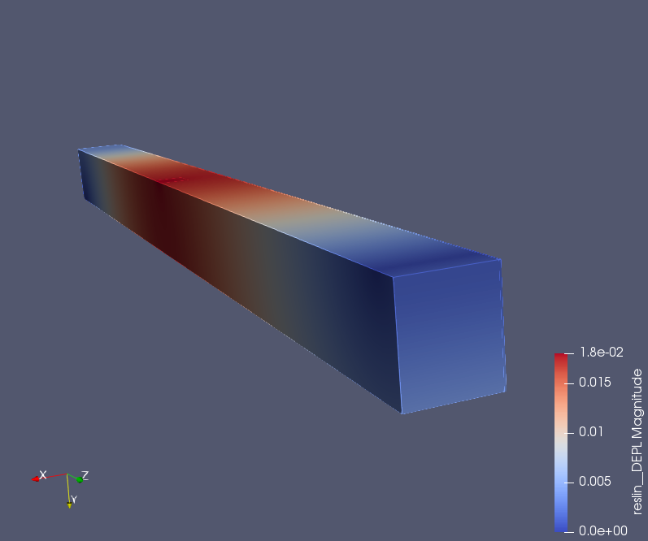Image resolution: width=648 pixels, height=541 pixels.
Task: Click the '0.0e+00' legend minimum label
Action: [603, 530]
